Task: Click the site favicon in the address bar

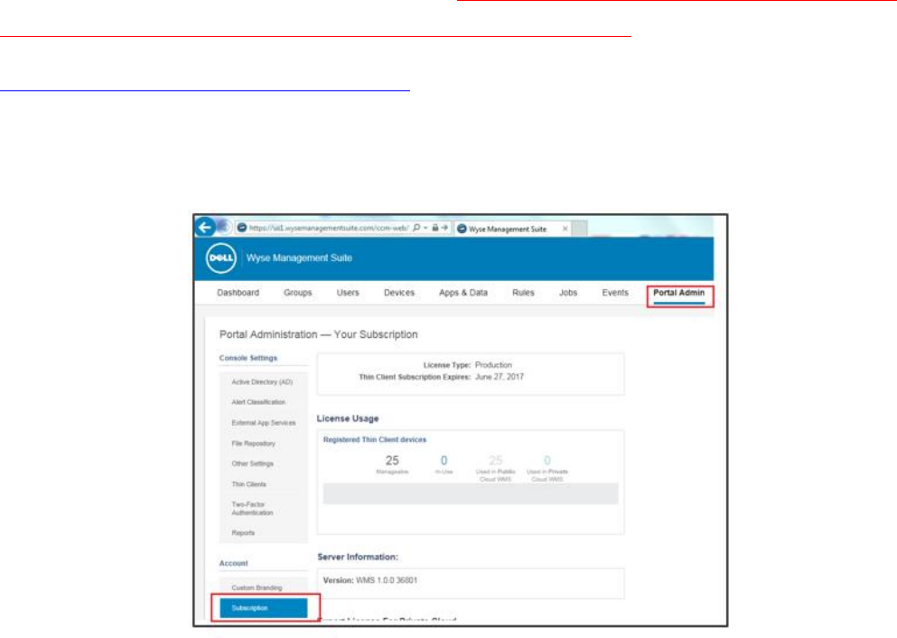Action: pos(242,228)
